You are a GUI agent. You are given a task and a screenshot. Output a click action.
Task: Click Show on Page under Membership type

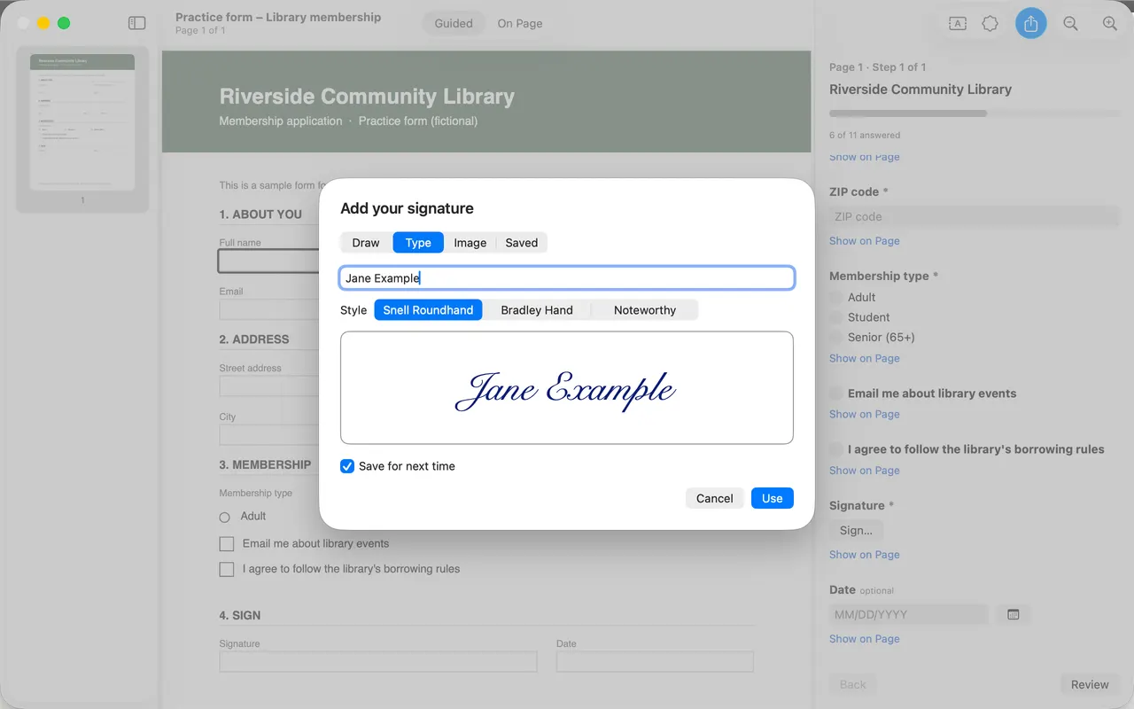tap(865, 358)
